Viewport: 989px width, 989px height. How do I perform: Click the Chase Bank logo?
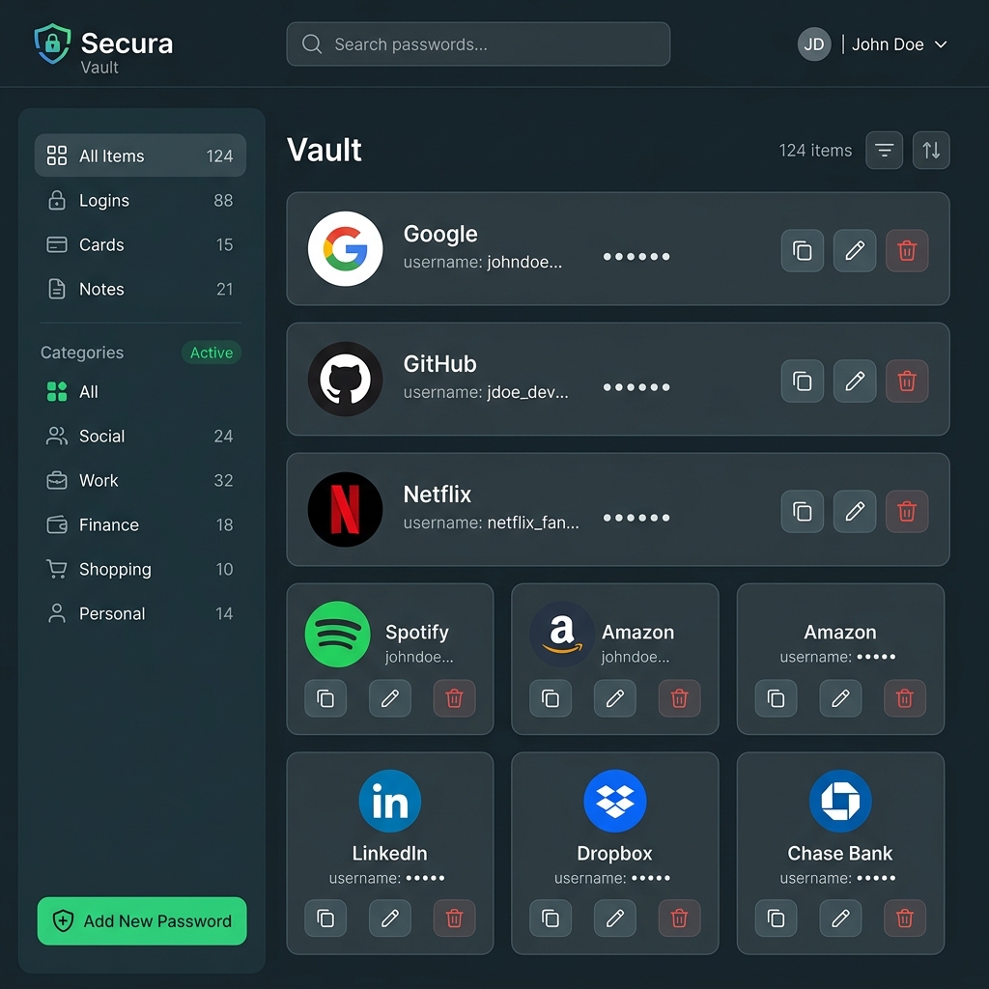click(x=840, y=801)
